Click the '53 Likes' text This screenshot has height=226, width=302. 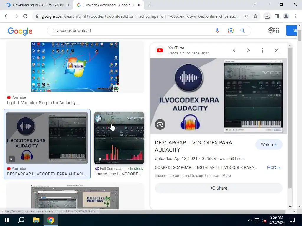[x=237, y=159]
